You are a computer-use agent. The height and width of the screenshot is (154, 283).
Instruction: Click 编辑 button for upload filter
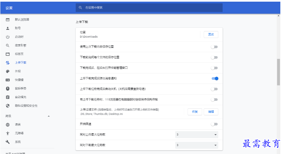pyautogui.click(x=211, y=112)
